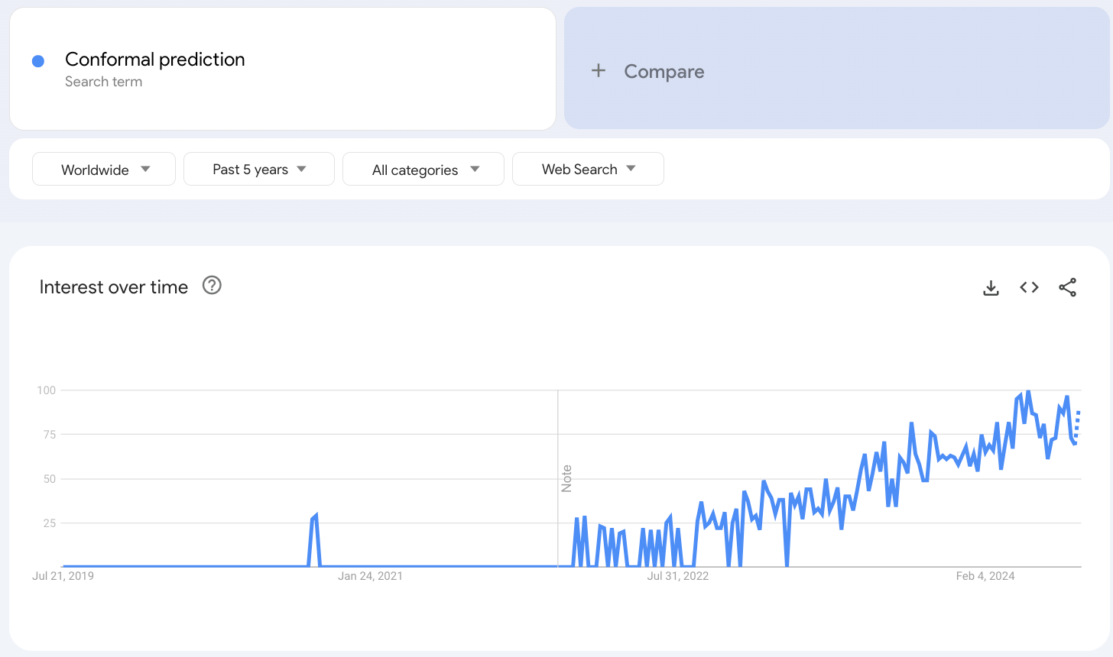Add a comparison term via Compare
This screenshot has width=1113, height=657.
tap(664, 72)
